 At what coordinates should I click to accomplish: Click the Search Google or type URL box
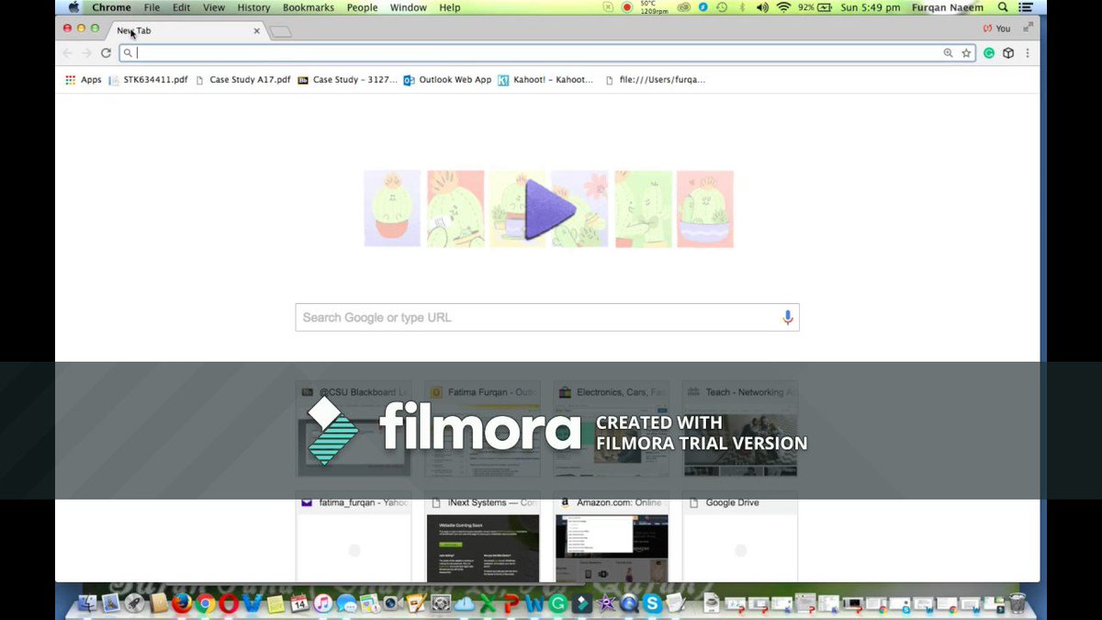(547, 318)
